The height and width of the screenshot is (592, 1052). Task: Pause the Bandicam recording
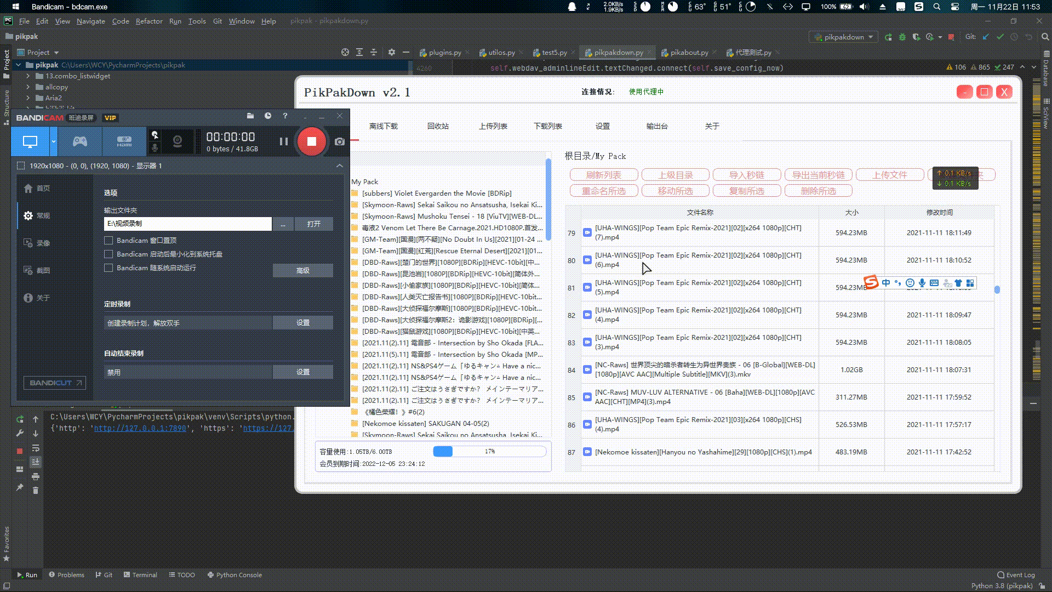283,141
